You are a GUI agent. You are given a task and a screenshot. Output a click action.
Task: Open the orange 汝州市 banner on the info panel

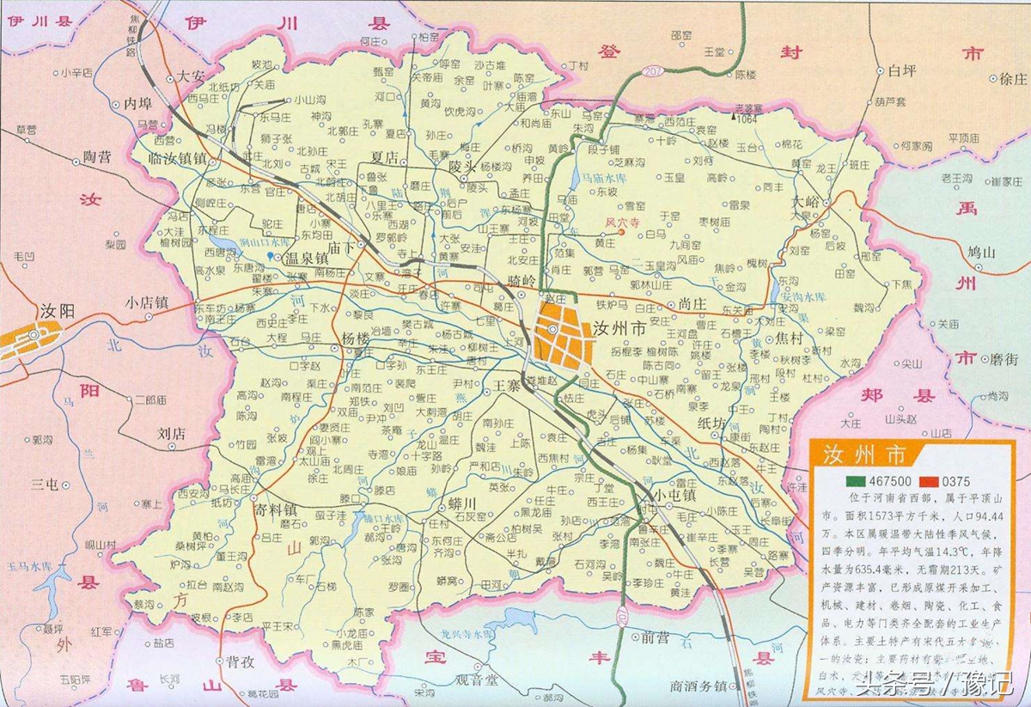tap(864, 454)
